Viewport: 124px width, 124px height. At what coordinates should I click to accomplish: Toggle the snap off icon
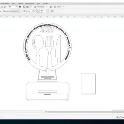pyautogui.click(x=35, y=7)
